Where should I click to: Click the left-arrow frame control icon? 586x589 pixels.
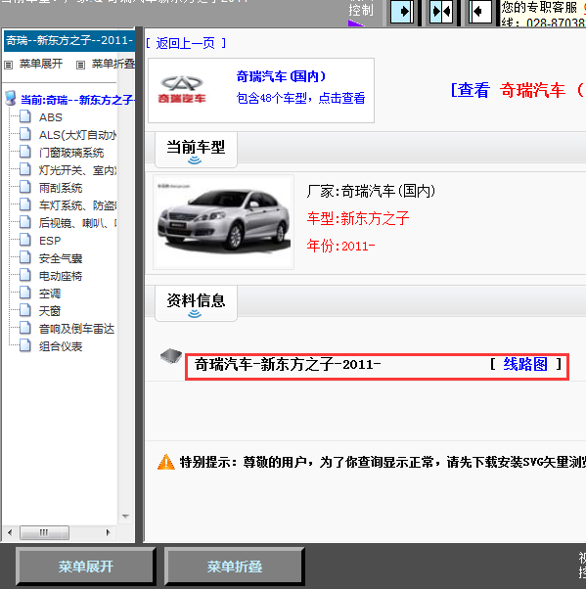tap(480, 12)
